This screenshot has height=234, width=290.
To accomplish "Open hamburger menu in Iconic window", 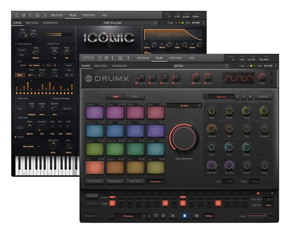I will [x=17, y=15].
